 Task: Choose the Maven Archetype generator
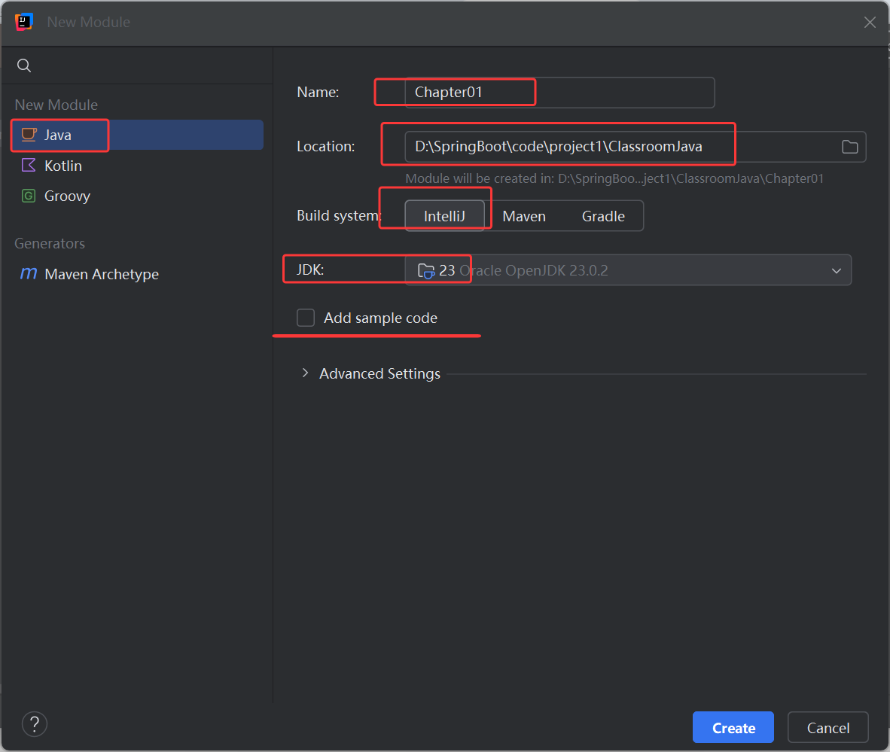[137, 274]
